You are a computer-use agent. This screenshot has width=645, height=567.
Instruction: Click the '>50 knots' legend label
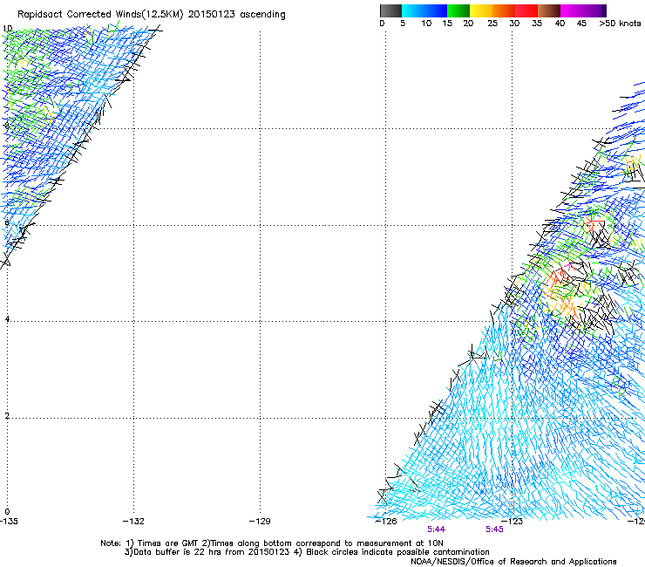620,24
